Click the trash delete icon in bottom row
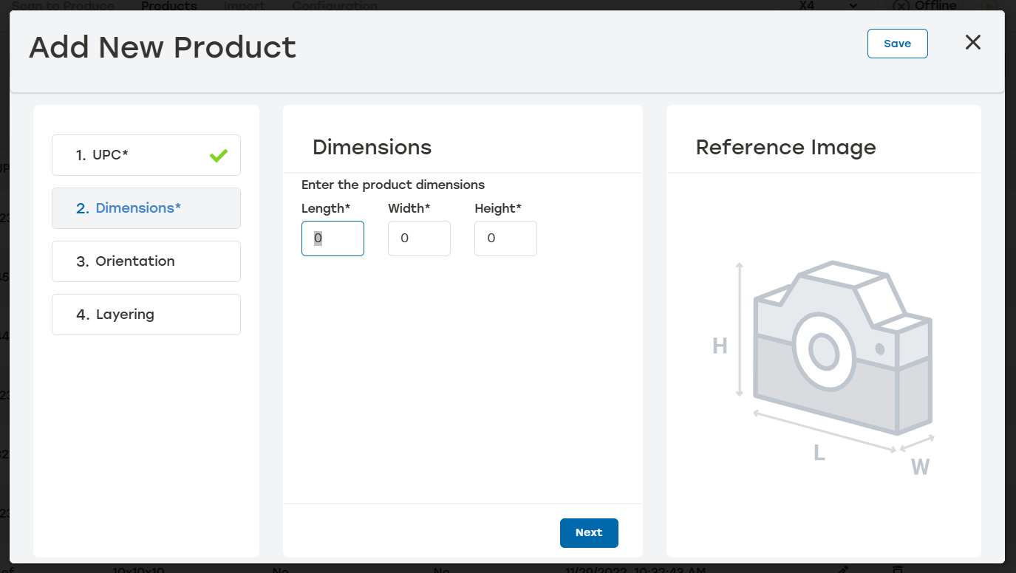Screen dimensions: 1016x573 898,569
